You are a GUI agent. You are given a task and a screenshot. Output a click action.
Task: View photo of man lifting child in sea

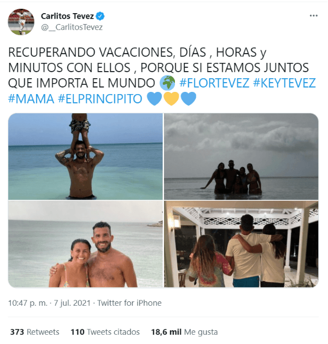point(85,156)
